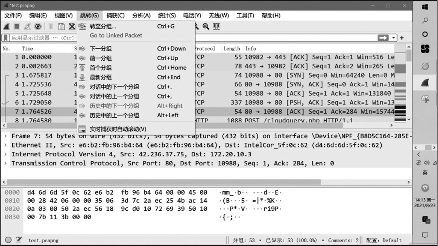Expand Transmission Control Protocol details

[5, 163]
